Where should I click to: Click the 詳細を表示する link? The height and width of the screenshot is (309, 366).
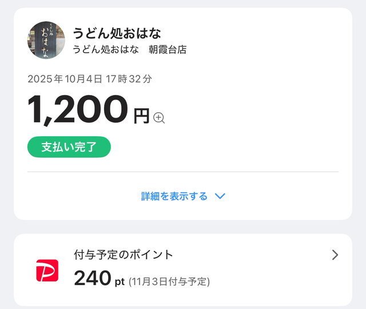pyautogui.click(x=174, y=196)
